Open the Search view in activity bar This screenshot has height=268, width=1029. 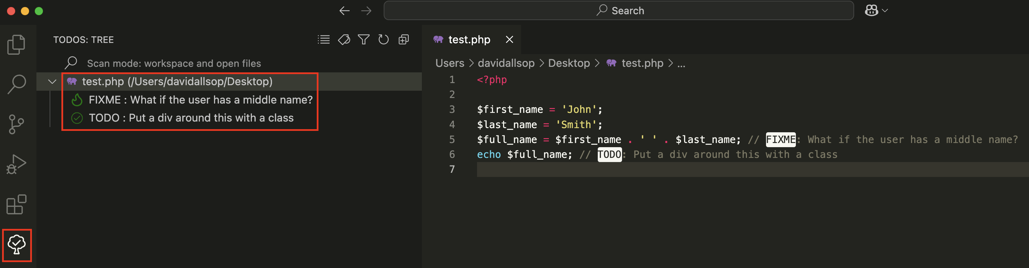pyautogui.click(x=16, y=84)
